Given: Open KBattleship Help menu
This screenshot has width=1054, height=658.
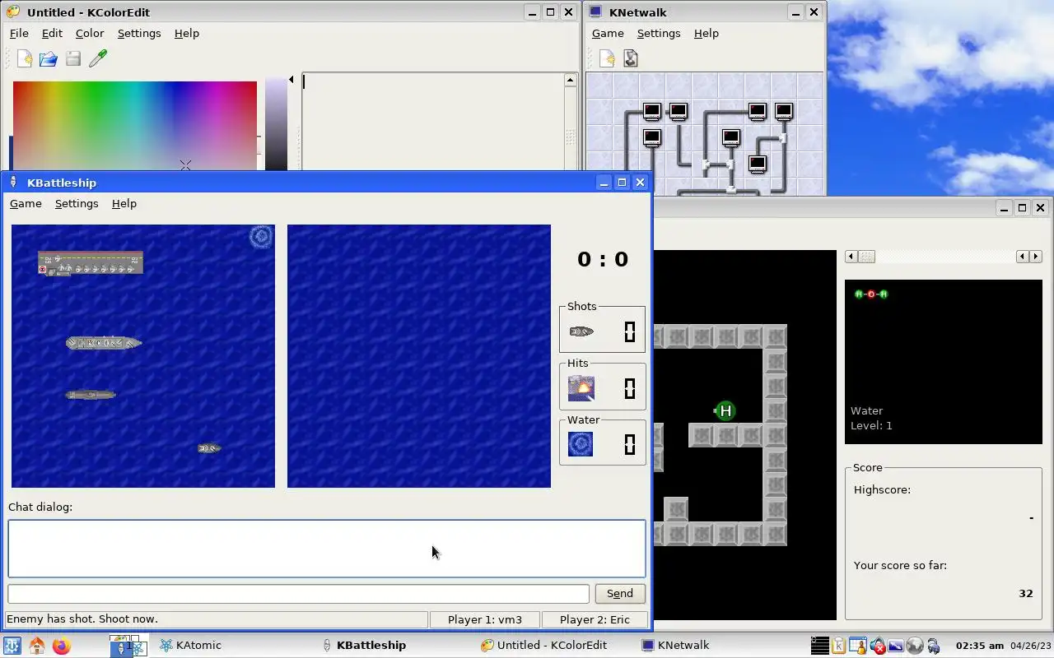Looking at the screenshot, I should tap(124, 203).
